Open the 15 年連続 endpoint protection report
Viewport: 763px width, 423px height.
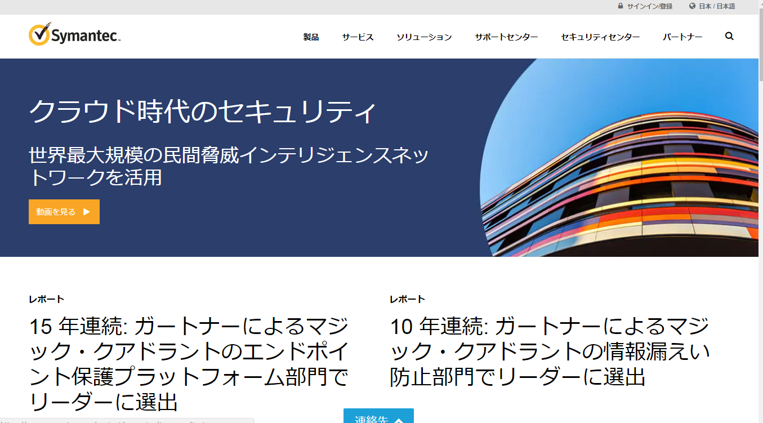click(x=189, y=363)
